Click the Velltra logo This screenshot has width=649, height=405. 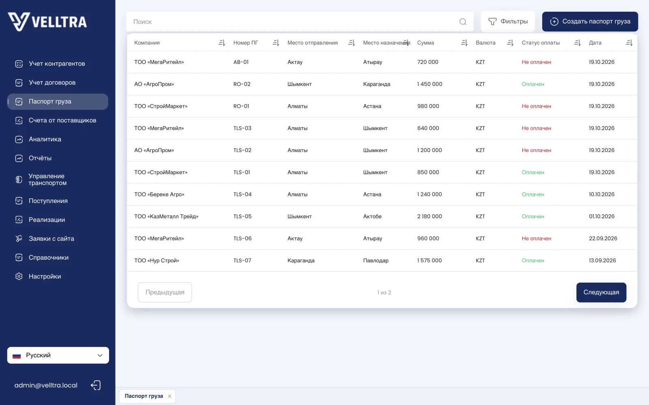click(x=47, y=21)
